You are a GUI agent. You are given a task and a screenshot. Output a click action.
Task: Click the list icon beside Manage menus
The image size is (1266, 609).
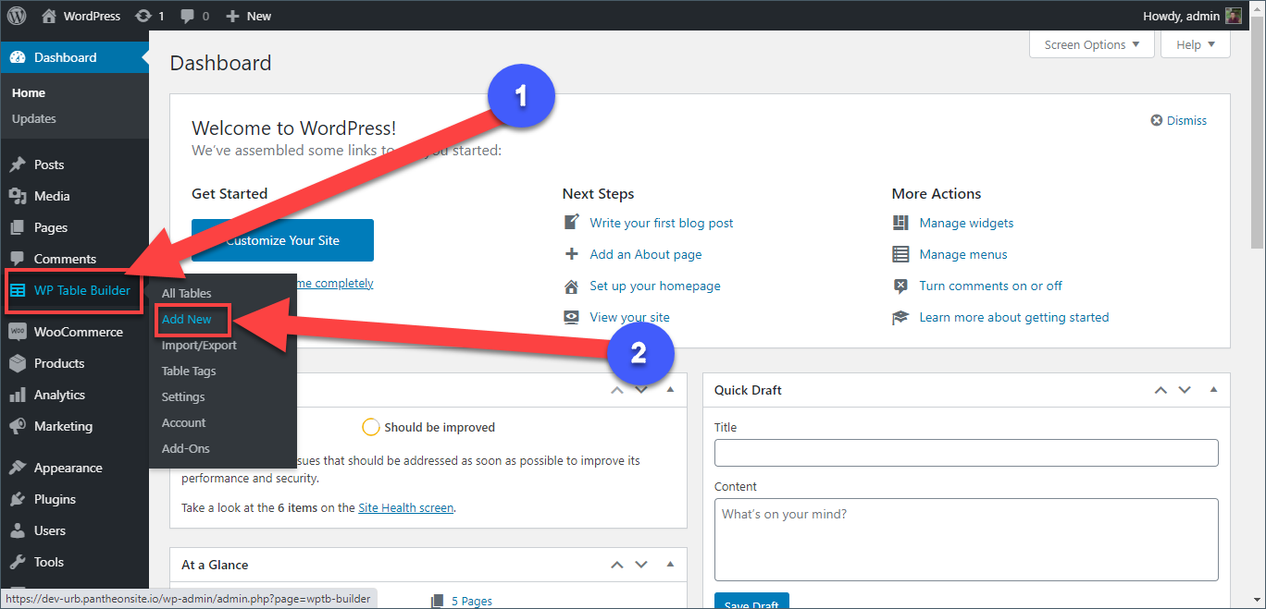coord(900,254)
